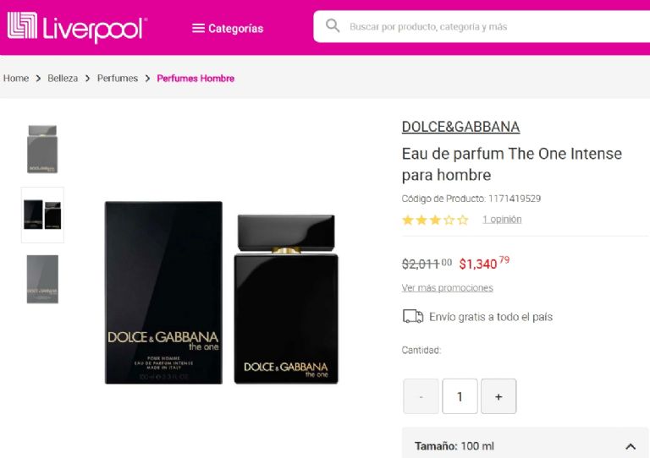Click the Liverpool logo
This screenshot has height=458, width=650.
[x=77, y=27]
